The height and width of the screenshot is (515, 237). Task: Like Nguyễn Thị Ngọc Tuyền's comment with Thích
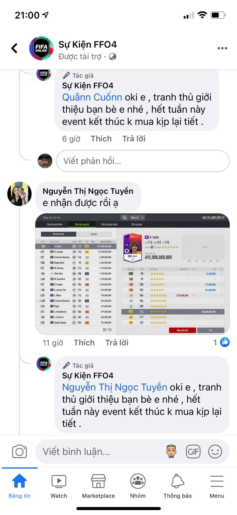point(84,342)
